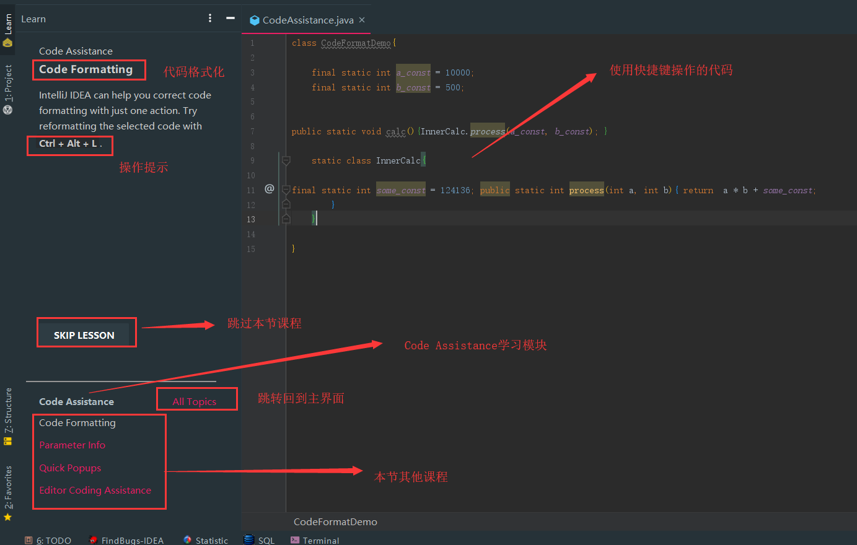
Task: Click the Java class icon on CodeAssistance.java tab
Action: pos(255,19)
